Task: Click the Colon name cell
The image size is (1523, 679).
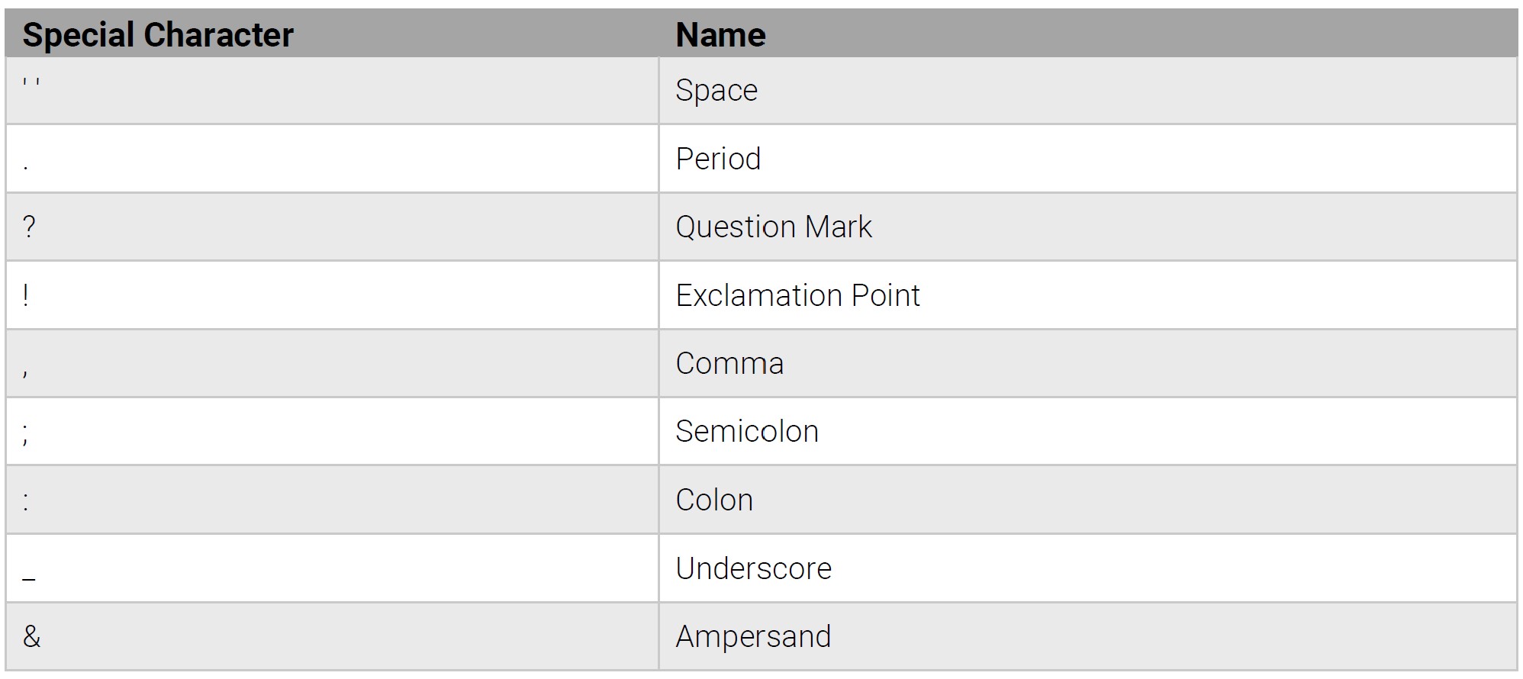Action: [714, 500]
